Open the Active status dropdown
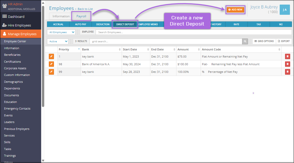This screenshot has height=163, width=294. coord(58,41)
